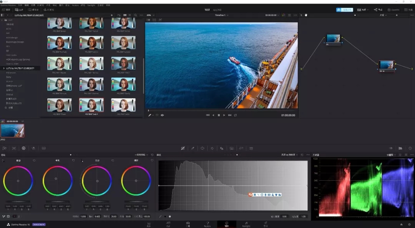Viewport: 415px width, 228px height.
Task: Click the project settings gear icon
Action: coord(409,224)
